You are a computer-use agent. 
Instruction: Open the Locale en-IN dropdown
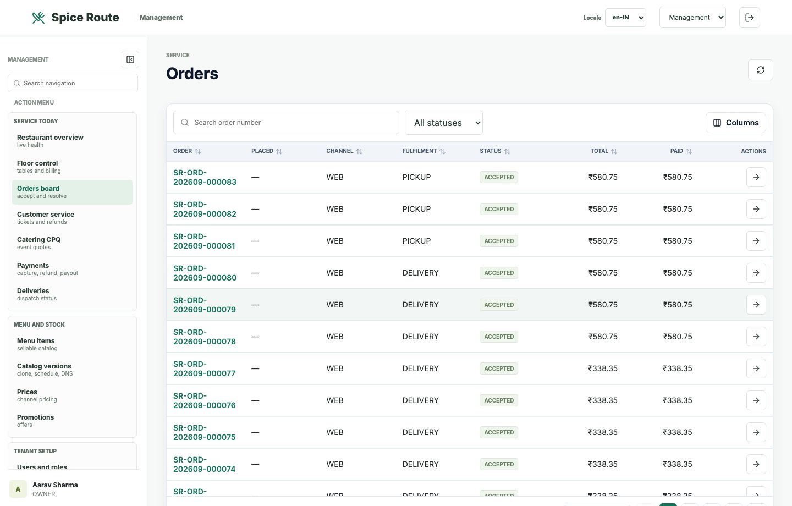pos(625,18)
